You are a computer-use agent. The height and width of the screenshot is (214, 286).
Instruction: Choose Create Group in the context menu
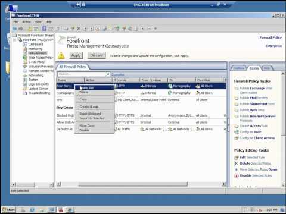[x=94, y=106]
